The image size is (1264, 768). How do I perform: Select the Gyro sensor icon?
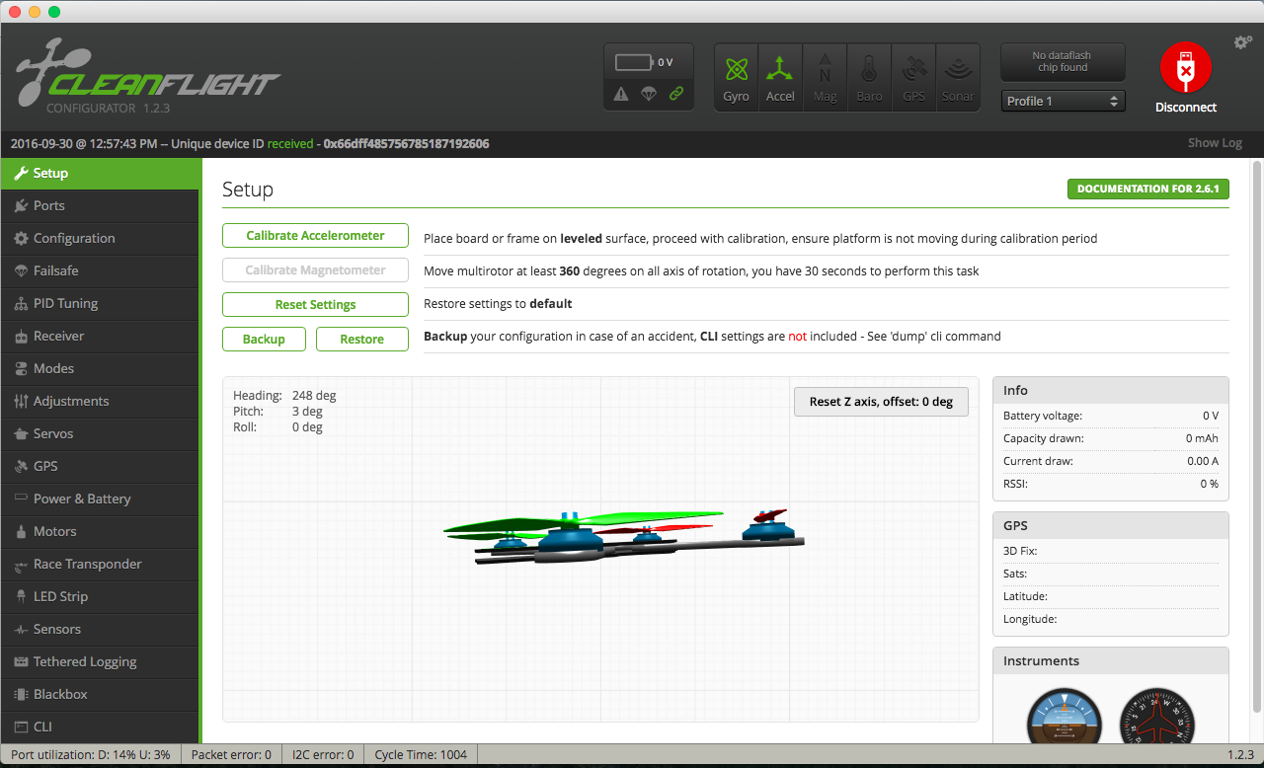[736, 76]
